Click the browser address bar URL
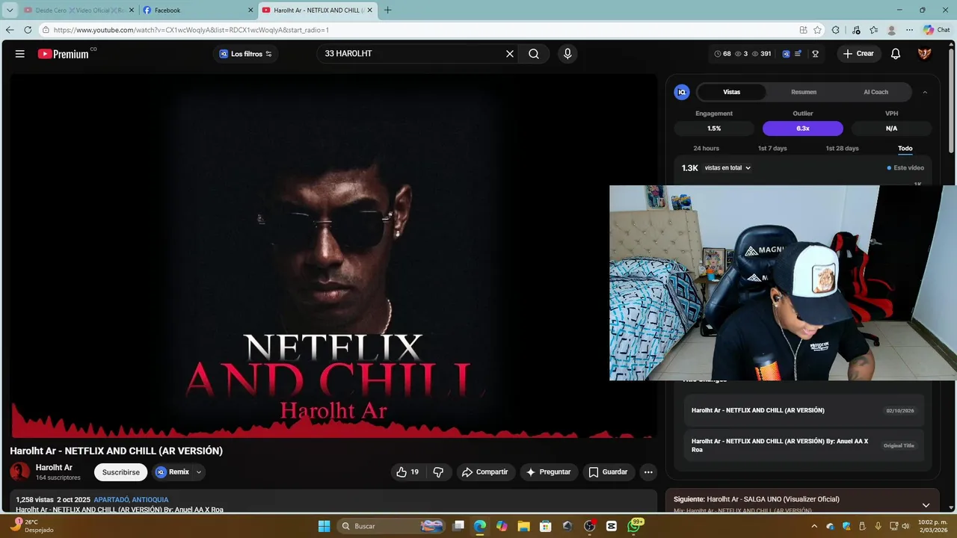 click(191, 30)
